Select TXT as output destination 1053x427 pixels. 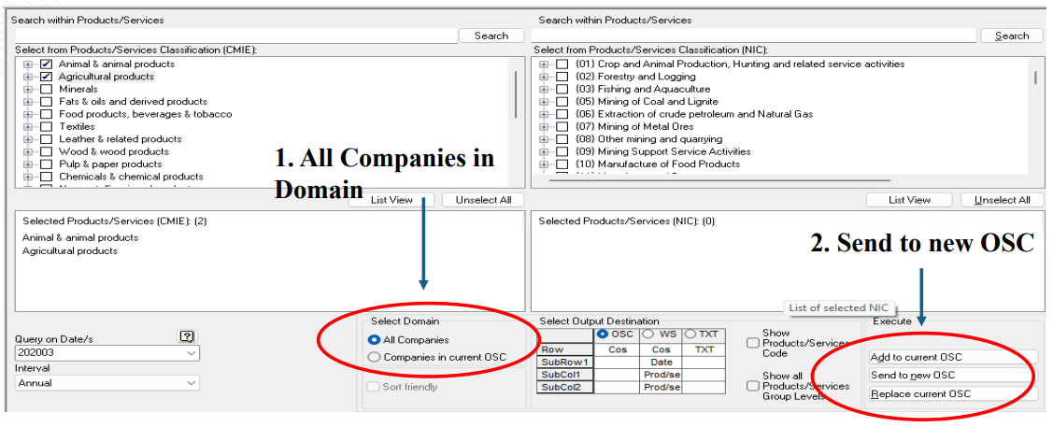tap(691, 334)
